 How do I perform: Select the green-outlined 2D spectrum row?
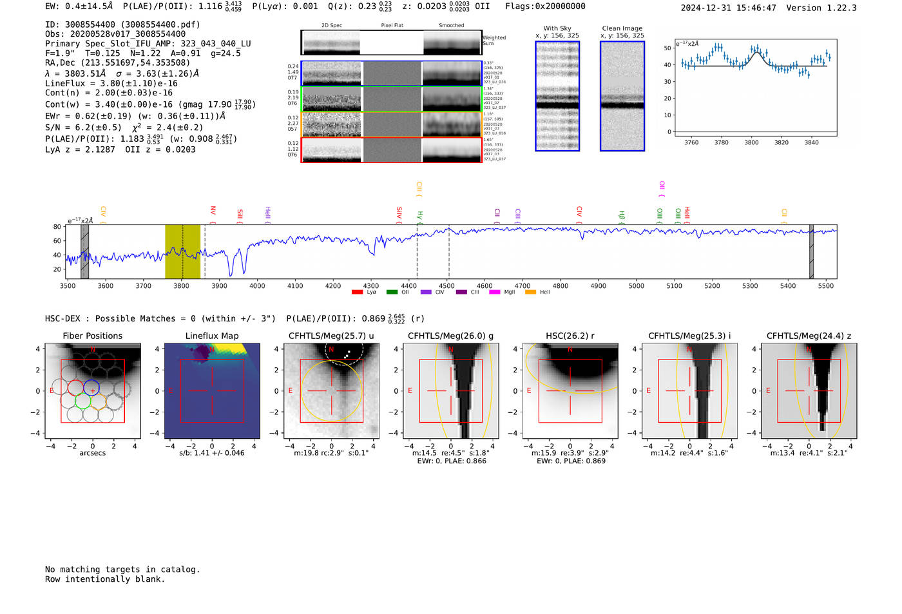click(392, 99)
